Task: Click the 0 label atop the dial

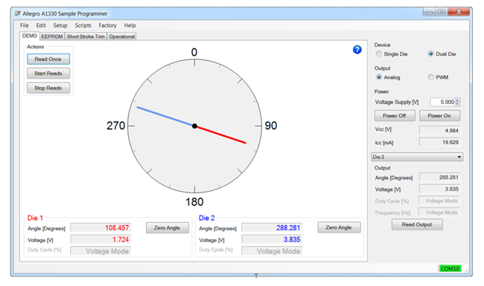Action: point(194,52)
